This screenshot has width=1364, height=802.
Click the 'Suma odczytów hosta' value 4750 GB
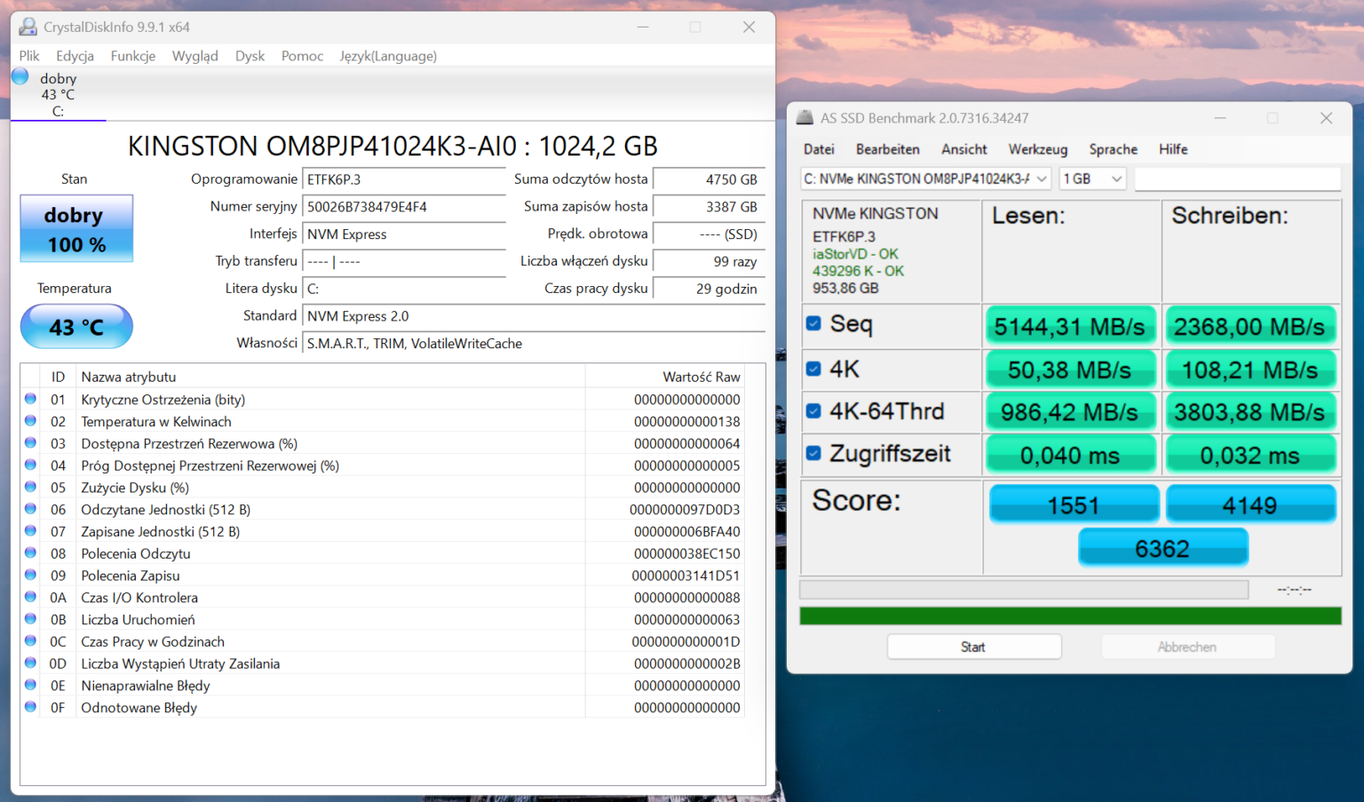click(709, 179)
